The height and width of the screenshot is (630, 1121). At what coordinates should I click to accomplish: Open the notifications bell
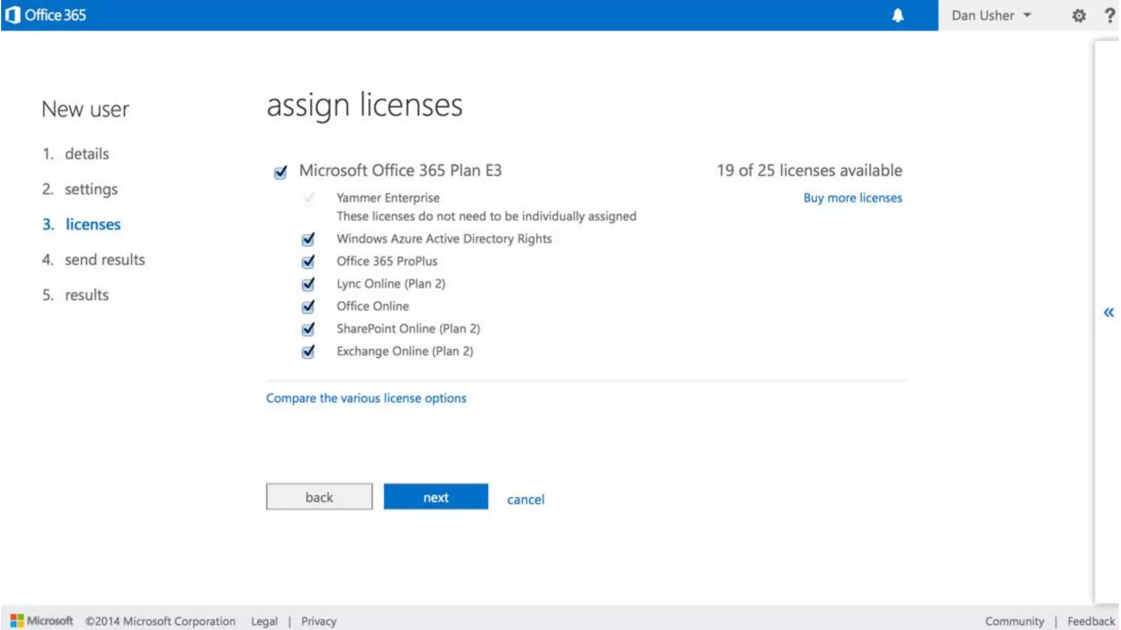click(898, 15)
